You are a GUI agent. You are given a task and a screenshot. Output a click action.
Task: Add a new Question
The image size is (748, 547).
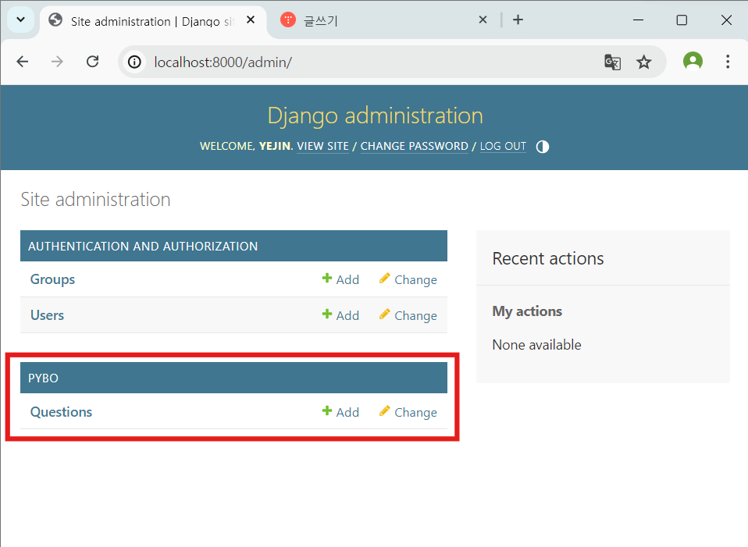[x=340, y=412]
